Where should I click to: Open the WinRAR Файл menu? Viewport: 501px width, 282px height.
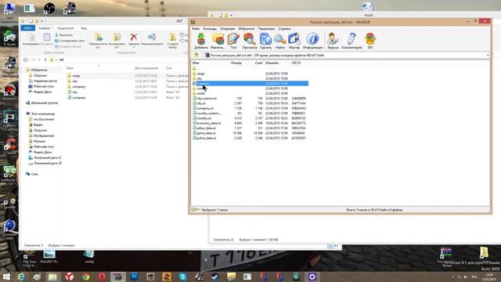tap(196, 29)
